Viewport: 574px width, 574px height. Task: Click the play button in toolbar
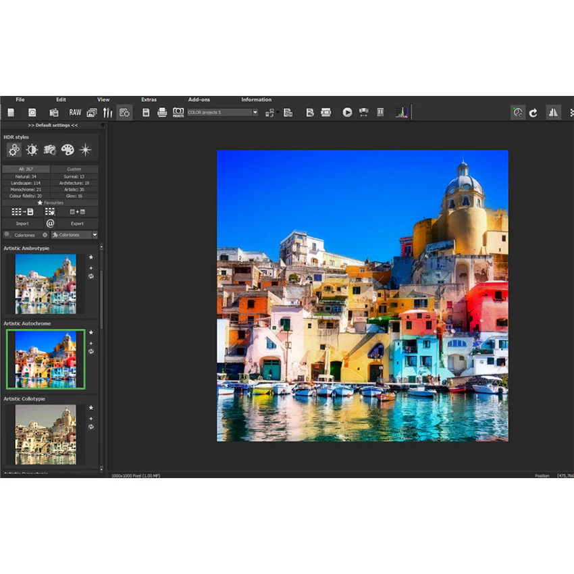pyautogui.click(x=347, y=112)
